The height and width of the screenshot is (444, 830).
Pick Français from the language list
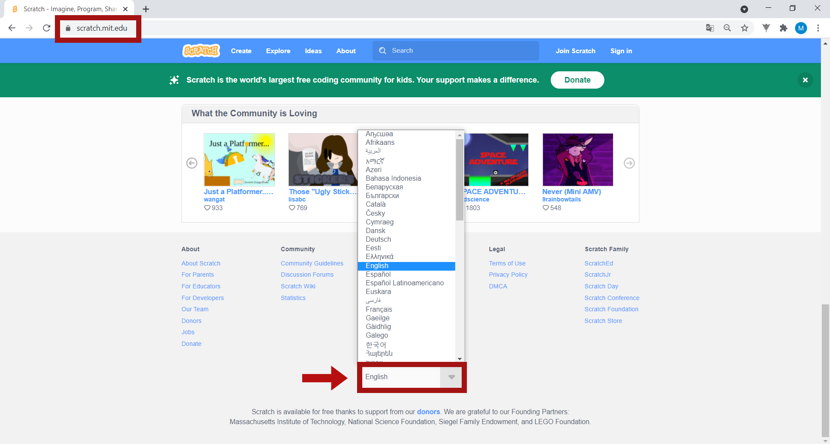406,309
